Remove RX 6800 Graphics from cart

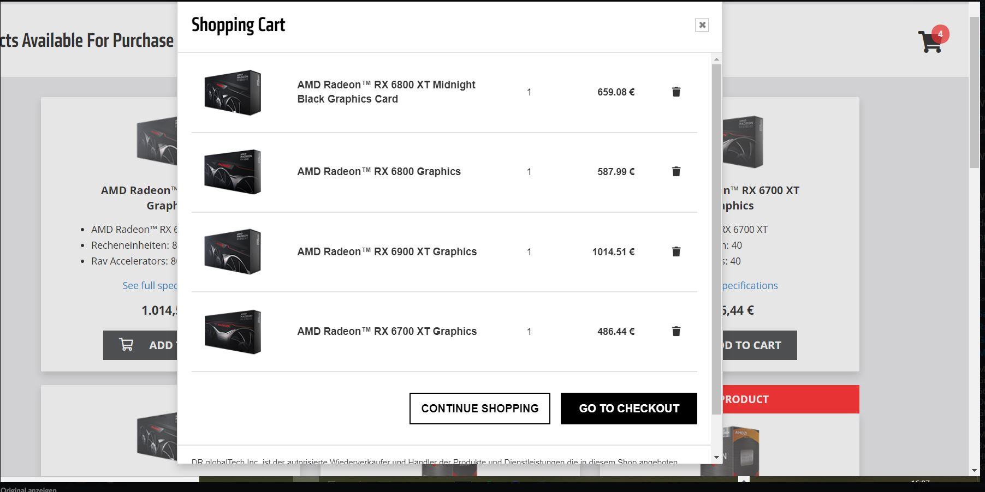coord(676,171)
